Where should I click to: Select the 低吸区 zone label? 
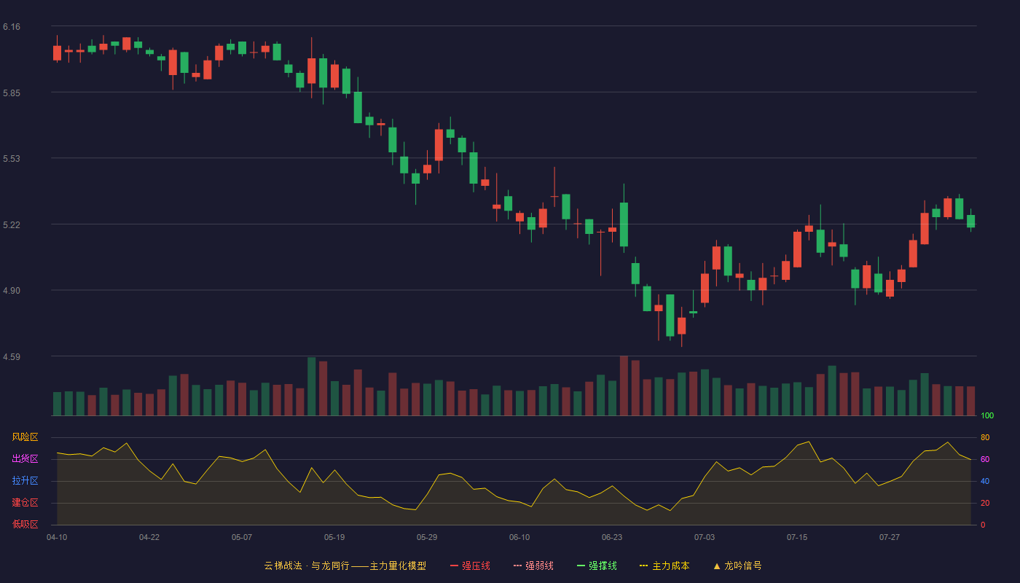click(x=25, y=524)
